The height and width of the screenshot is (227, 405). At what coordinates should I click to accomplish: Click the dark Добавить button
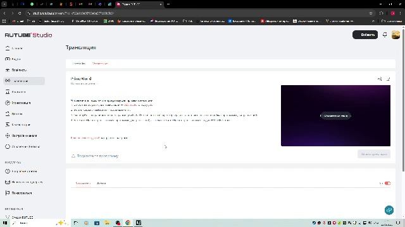click(x=365, y=35)
